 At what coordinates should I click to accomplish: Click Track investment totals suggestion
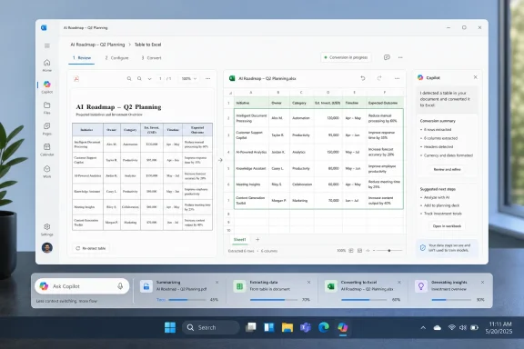tap(442, 214)
